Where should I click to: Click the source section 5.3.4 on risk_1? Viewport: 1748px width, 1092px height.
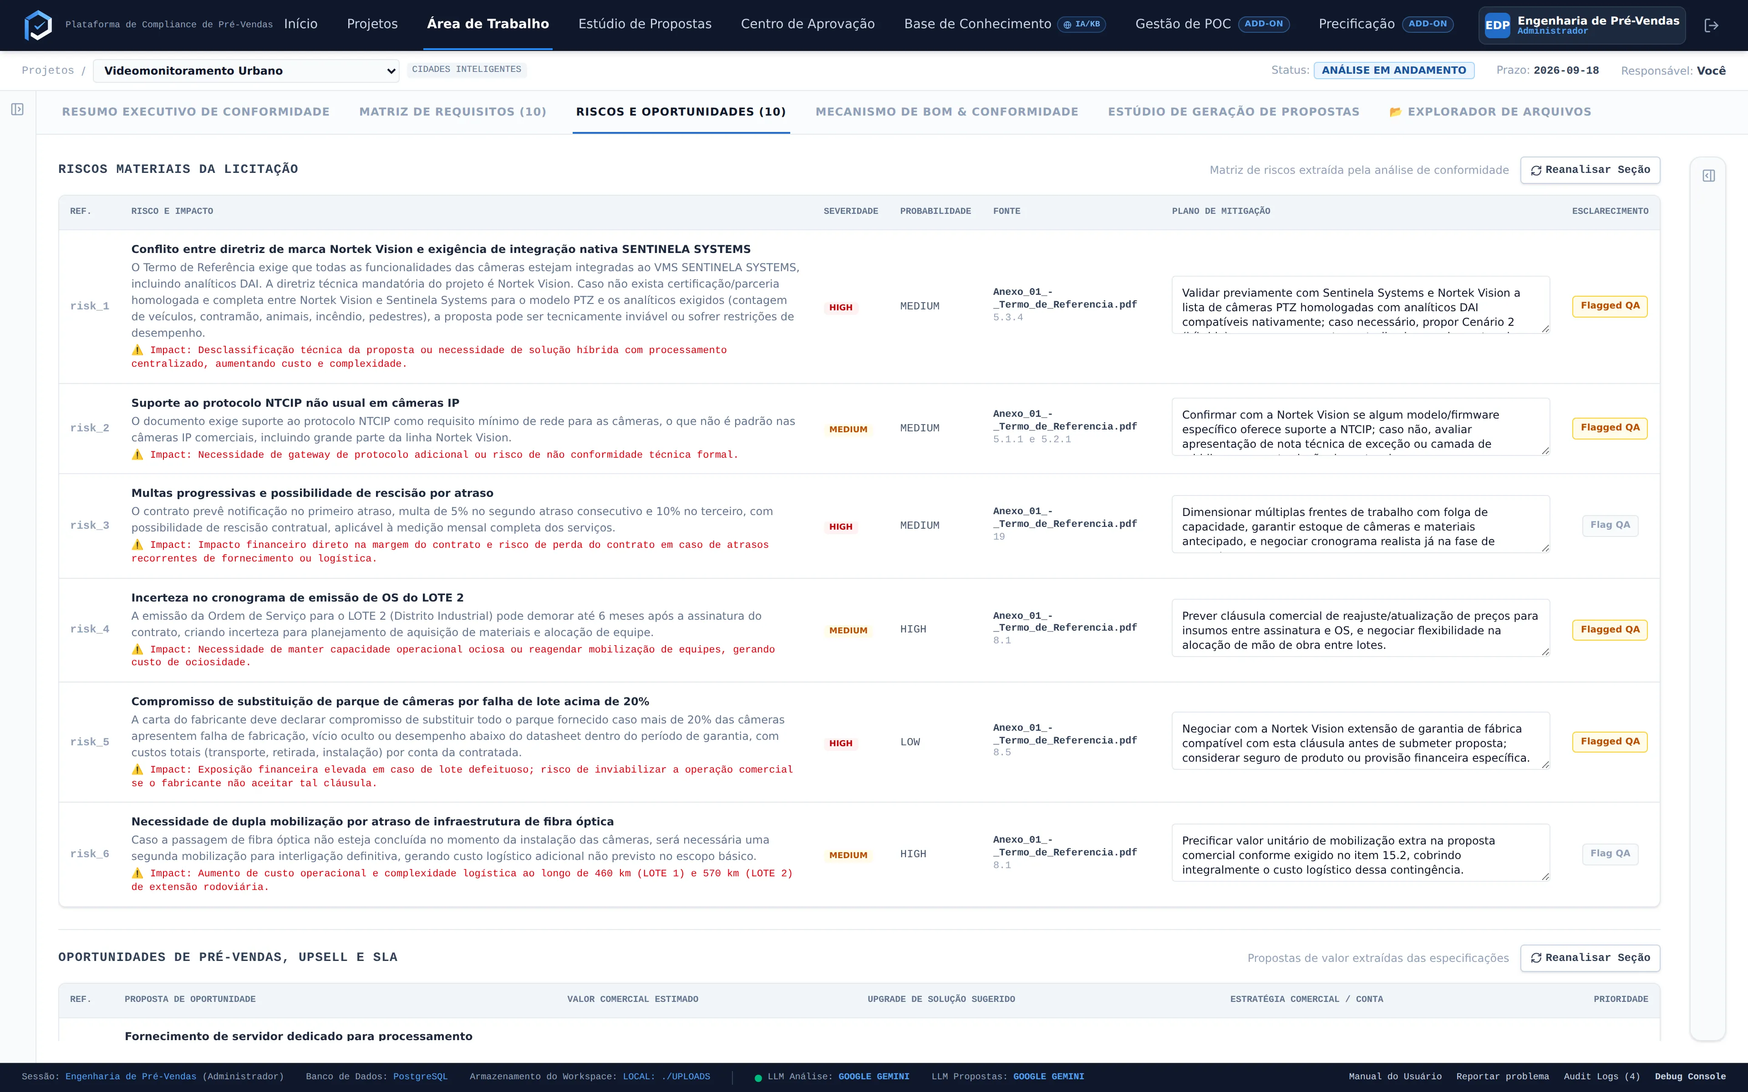point(1008,318)
